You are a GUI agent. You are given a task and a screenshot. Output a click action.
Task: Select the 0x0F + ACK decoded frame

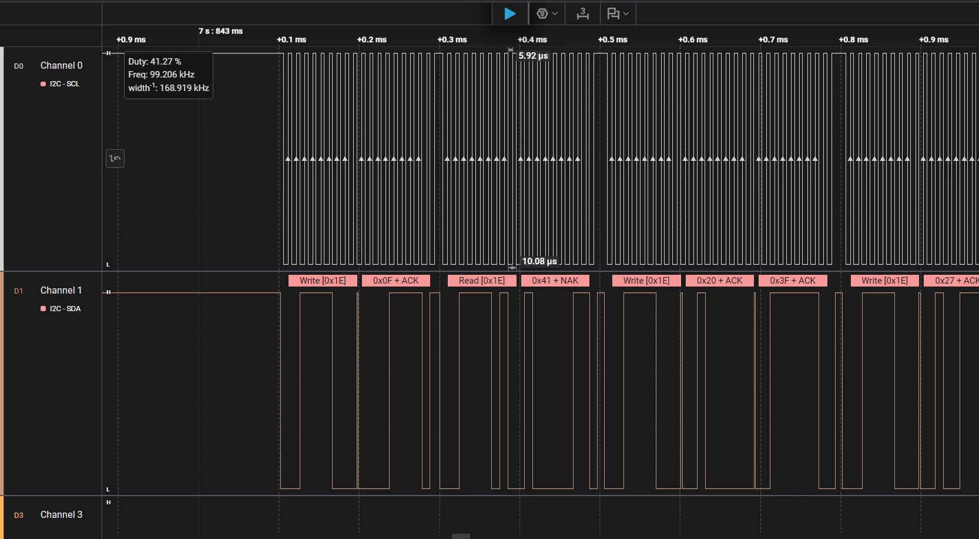coord(395,281)
